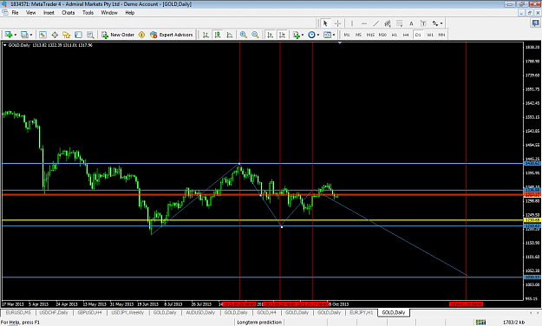
Task: Expand the Indicators list dropdown arrow
Action: [303, 35]
